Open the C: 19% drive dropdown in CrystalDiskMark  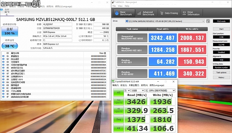point(160,90)
